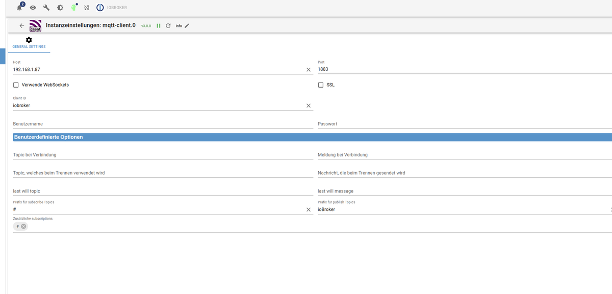
Task: Focus the Nachricht beim Trennen field
Action: [465, 173]
